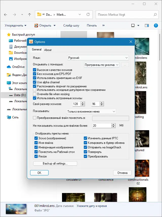Toggle 'Высокое качество эскизов' checkbox
Screen dimensions: 162x217
(x=35, y=70)
